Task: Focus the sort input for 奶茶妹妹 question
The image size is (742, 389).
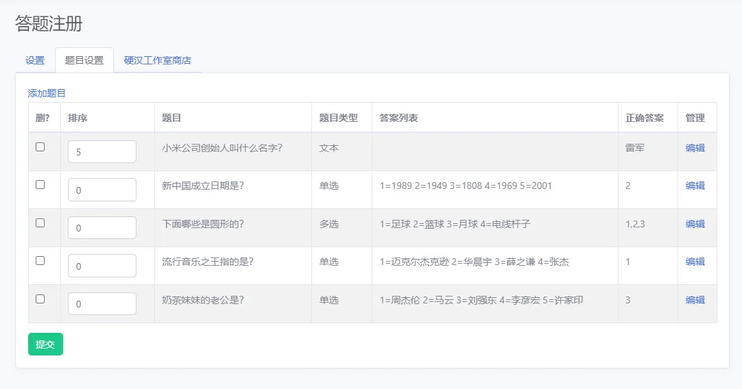Action: coord(102,304)
